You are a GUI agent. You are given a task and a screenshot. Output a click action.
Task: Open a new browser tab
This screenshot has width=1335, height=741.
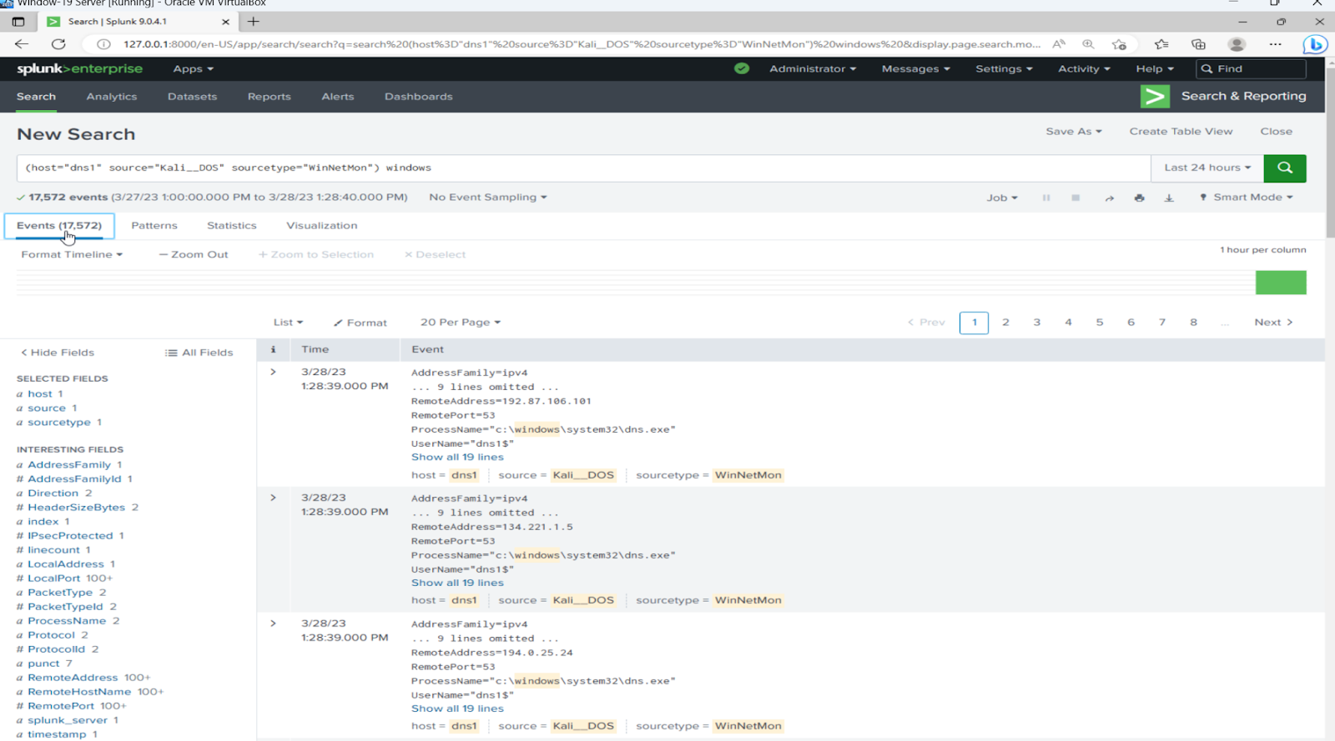tap(254, 22)
